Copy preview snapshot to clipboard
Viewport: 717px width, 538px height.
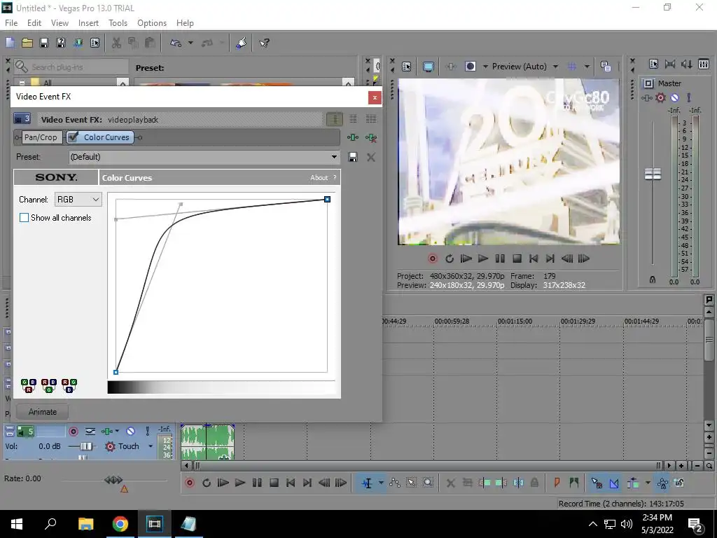point(606,67)
